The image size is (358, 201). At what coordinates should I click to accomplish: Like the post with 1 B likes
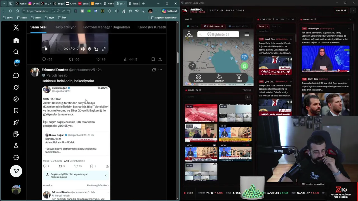(101, 59)
